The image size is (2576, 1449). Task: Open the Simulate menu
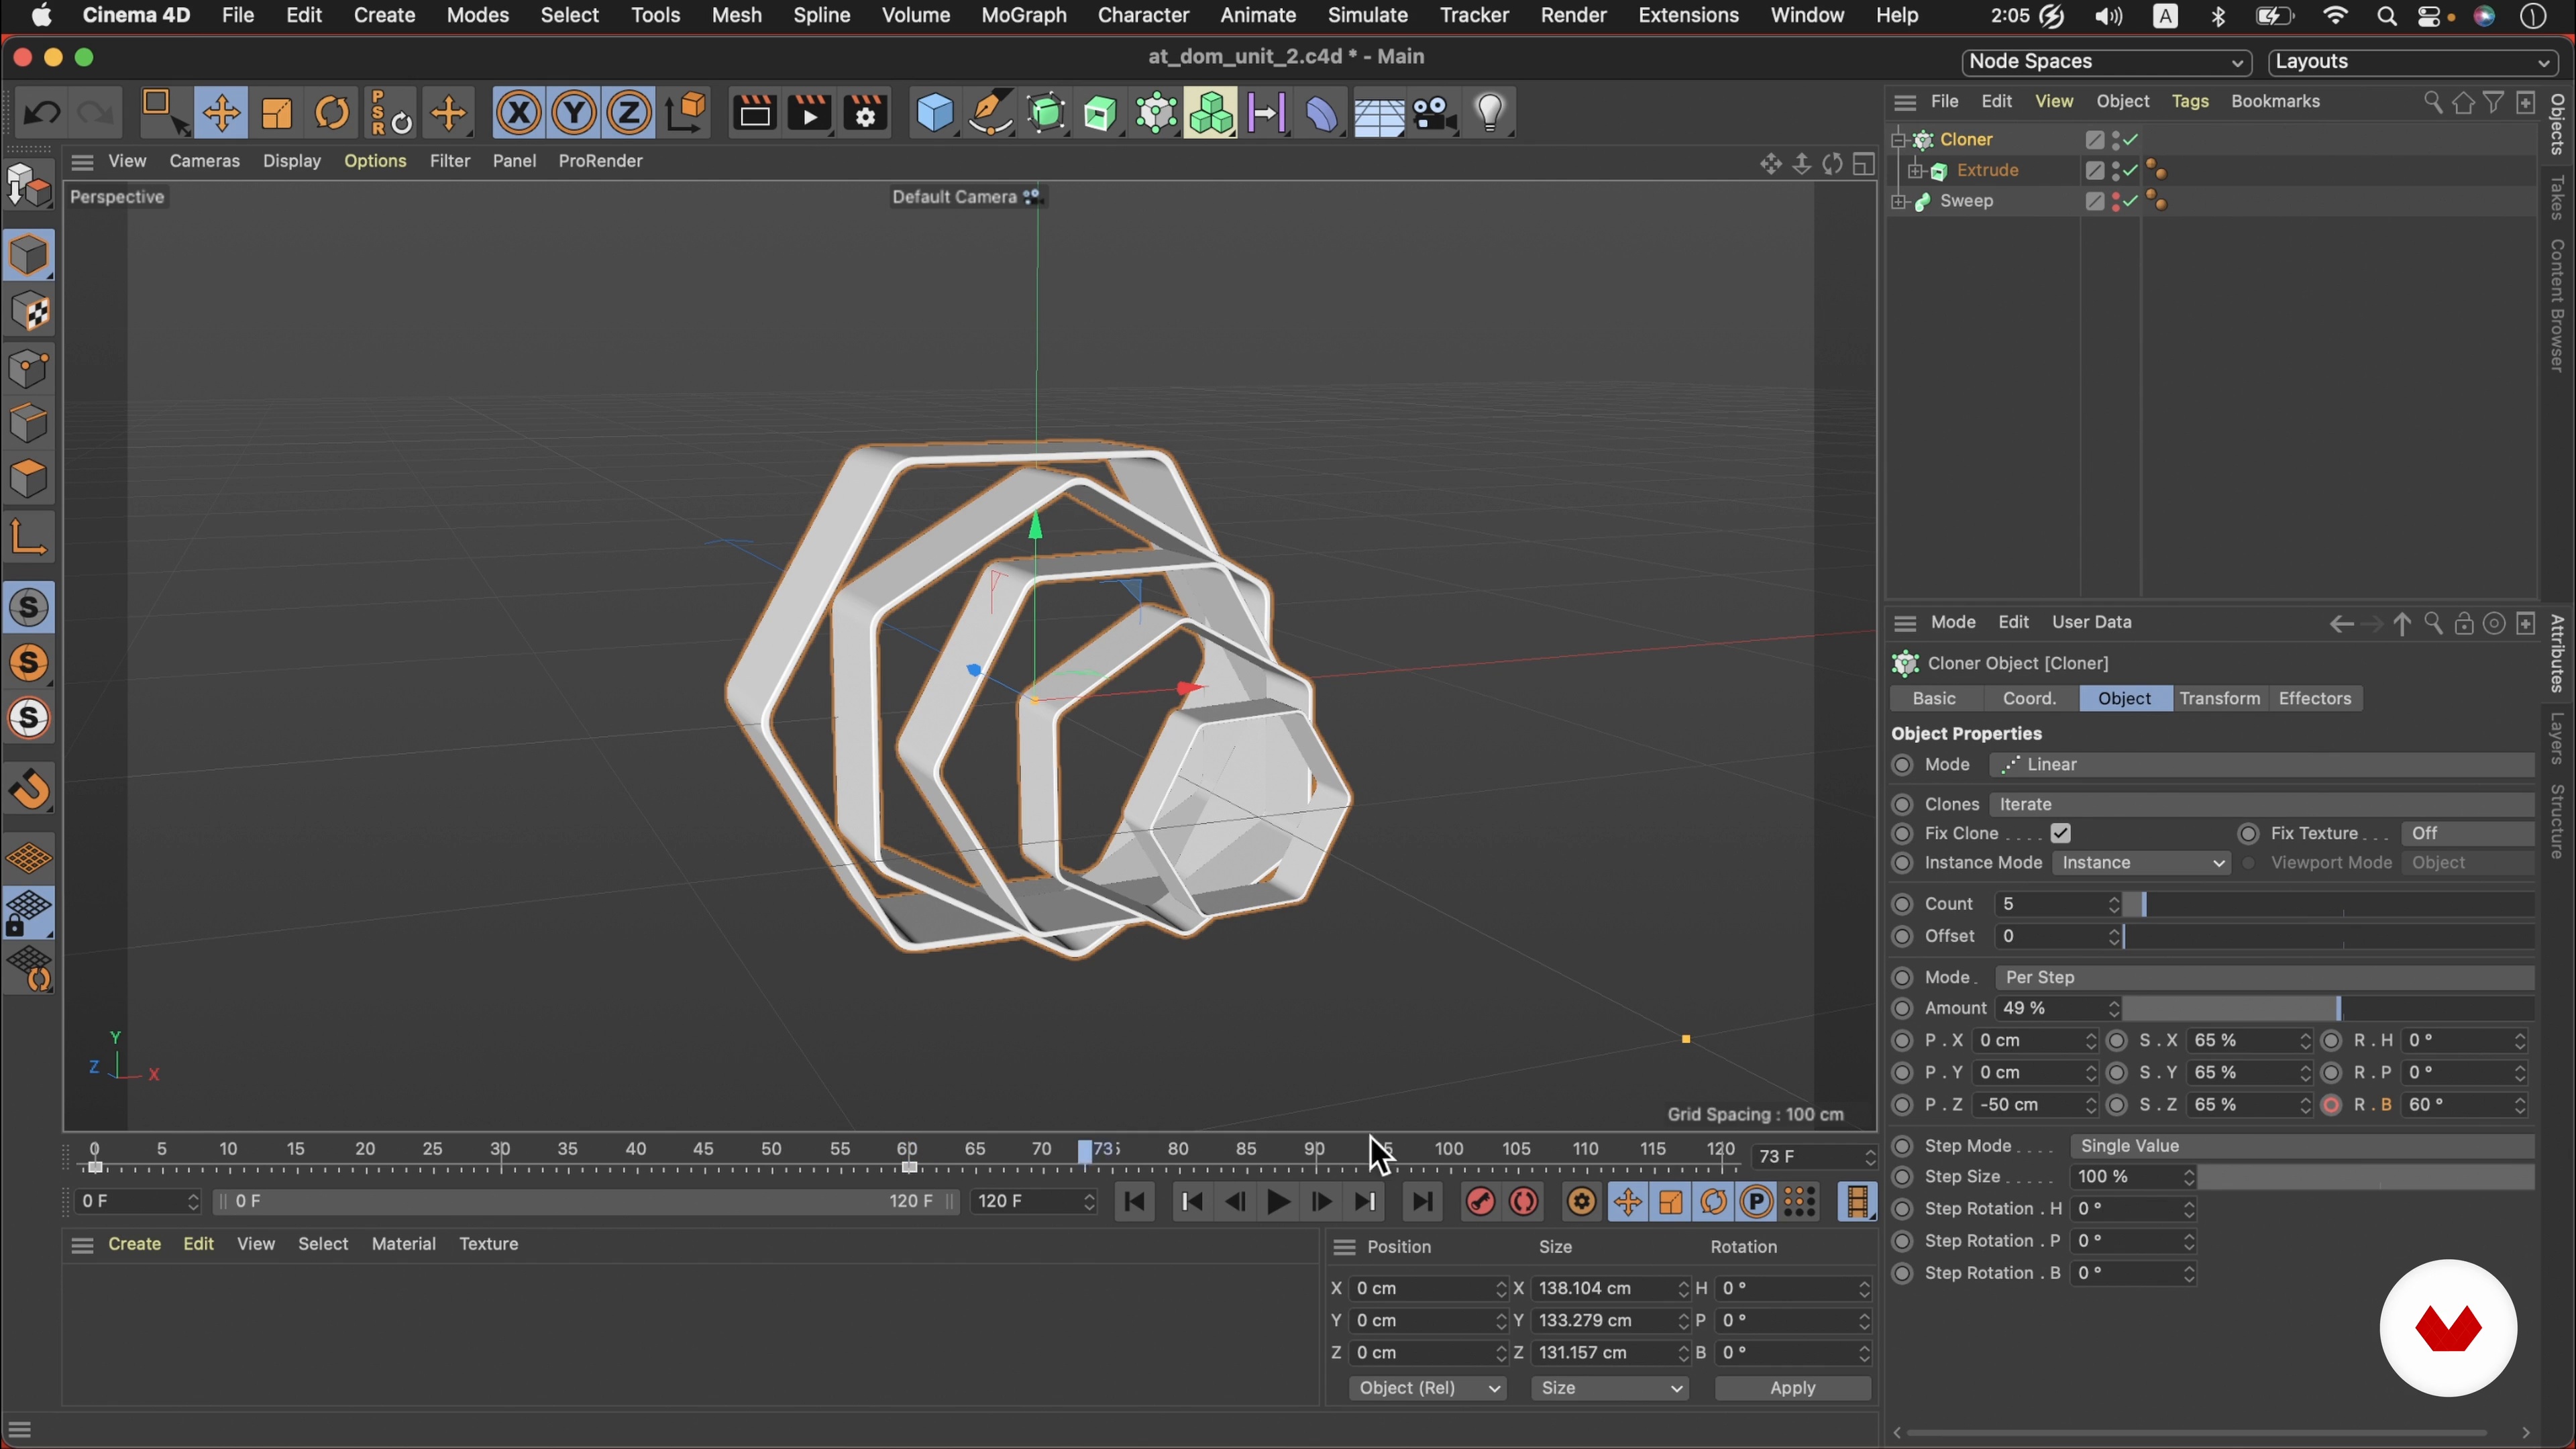(x=1367, y=16)
